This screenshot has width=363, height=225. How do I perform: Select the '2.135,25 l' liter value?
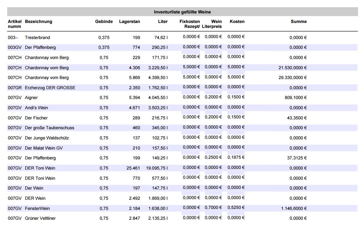(x=158, y=218)
